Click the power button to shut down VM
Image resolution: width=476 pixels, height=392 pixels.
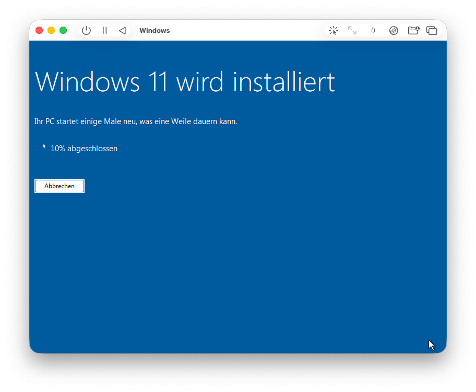(87, 31)
